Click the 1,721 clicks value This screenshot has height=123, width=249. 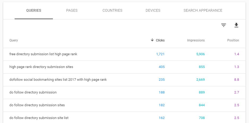click(x=160, y=54)
